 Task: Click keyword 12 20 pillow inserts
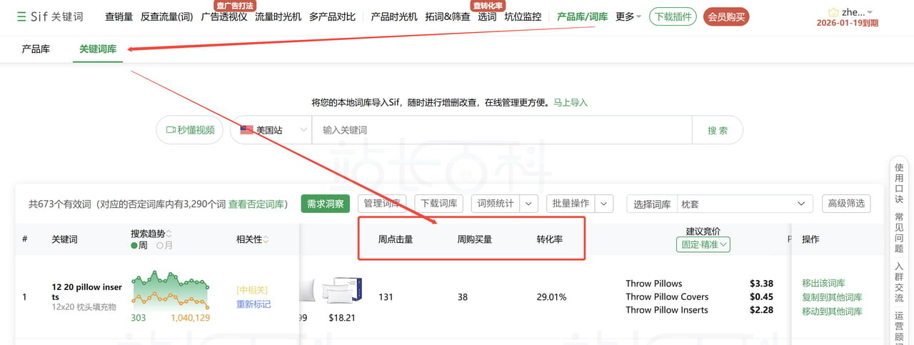point(86,291)
